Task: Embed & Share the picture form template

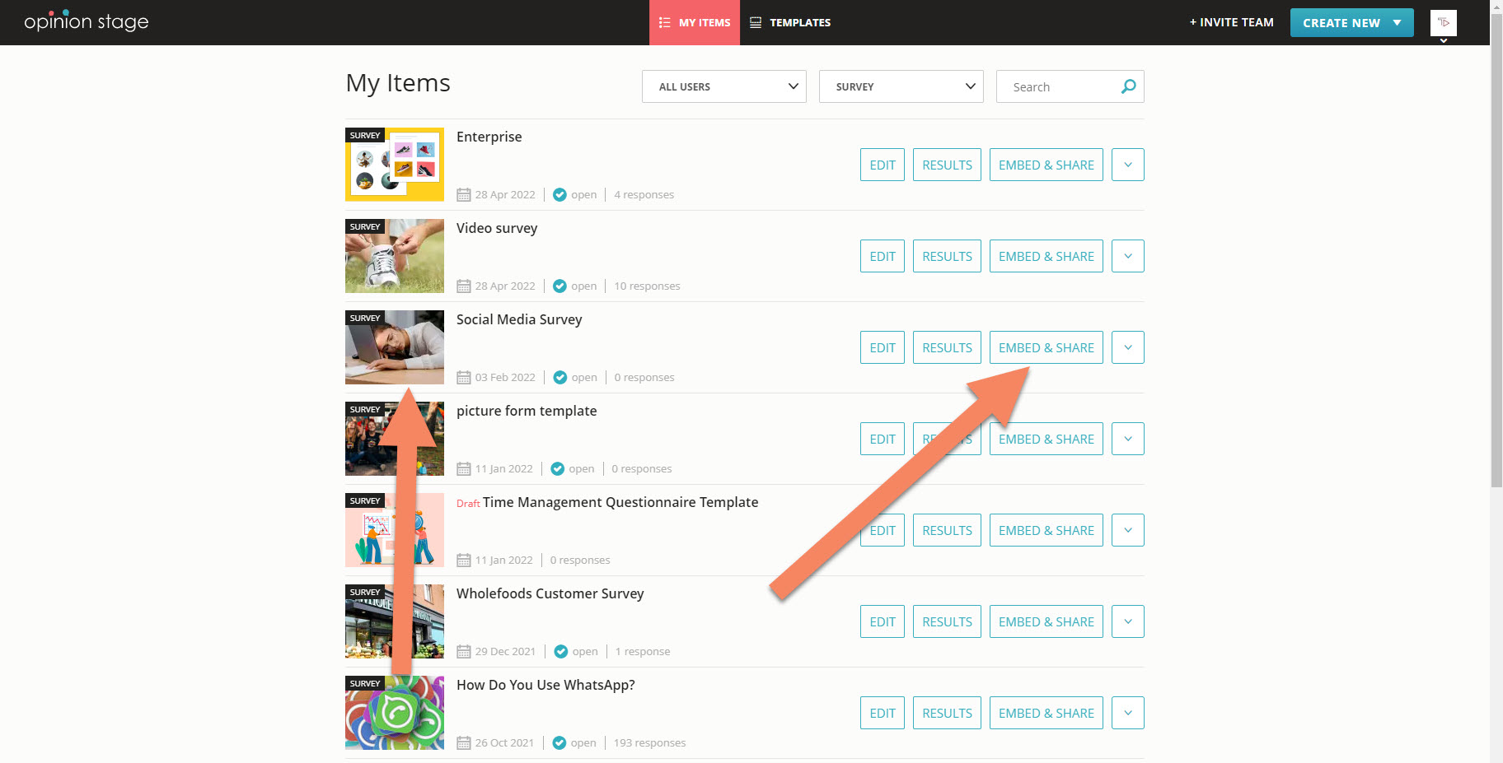Action: (x=1046, y=439)
